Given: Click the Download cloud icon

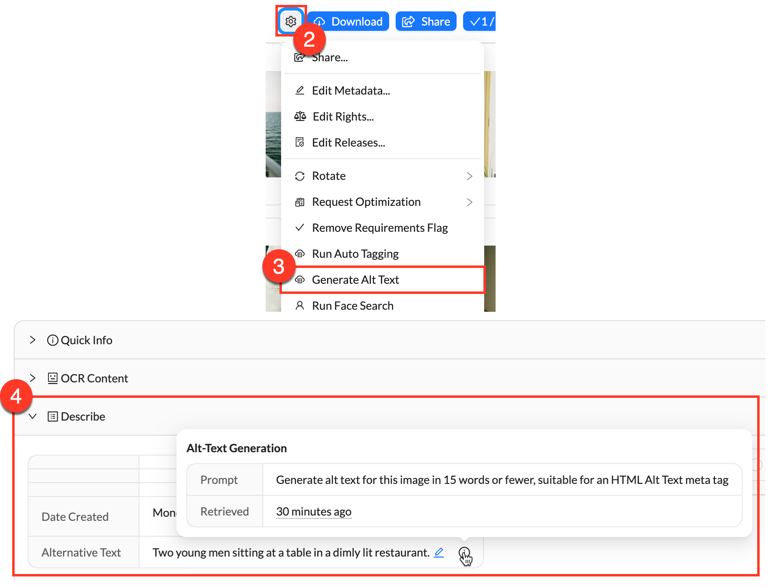Looking at the screenshot, I should pyautogui.click(x=321, y=21).
